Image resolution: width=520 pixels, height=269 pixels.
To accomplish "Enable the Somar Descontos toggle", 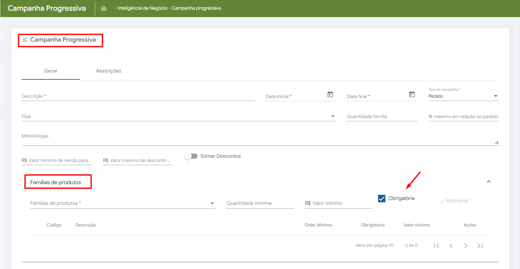I will pyautogui.click(x=191, y=156).
